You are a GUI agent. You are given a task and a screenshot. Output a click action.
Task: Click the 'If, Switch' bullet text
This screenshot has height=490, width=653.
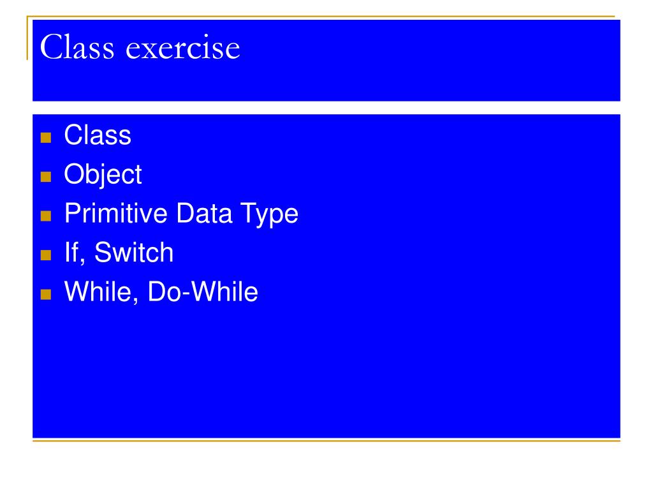coord(119,253)
